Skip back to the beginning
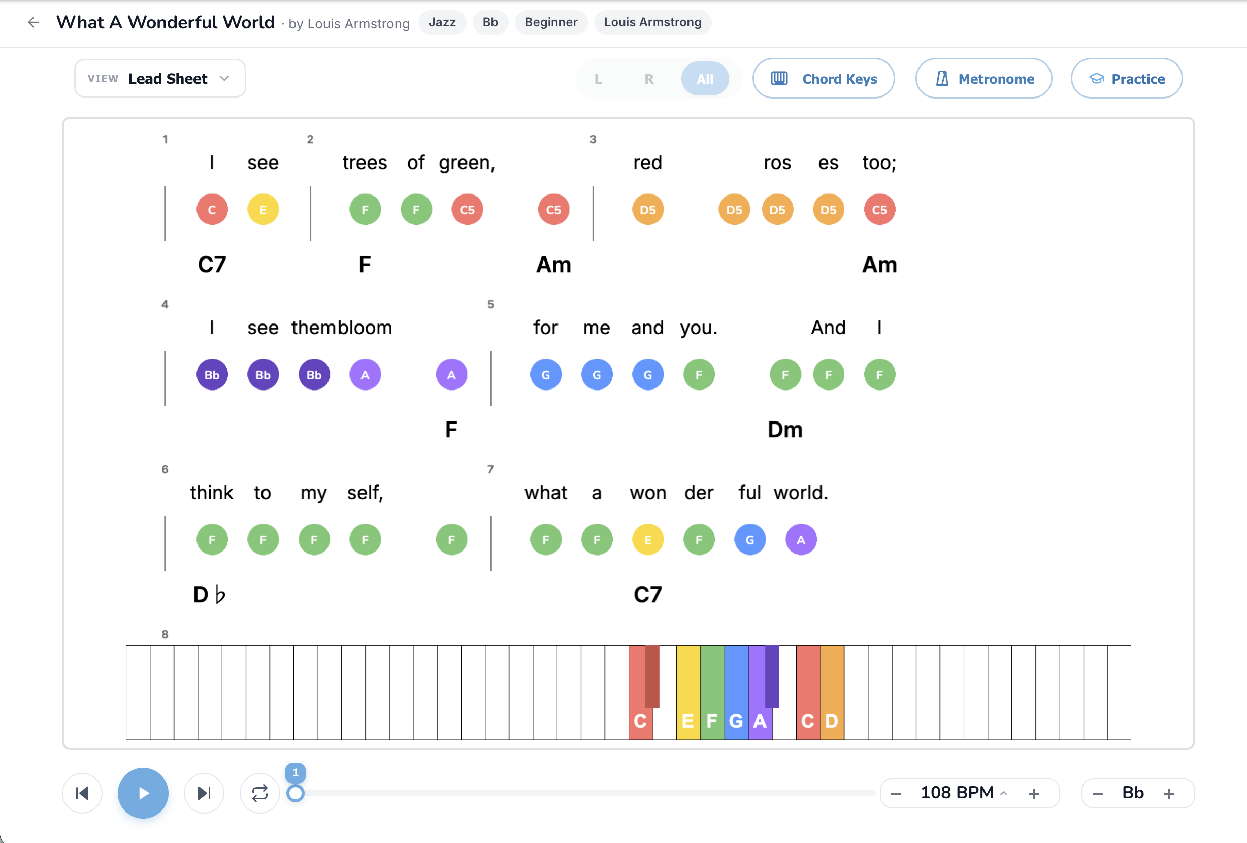Screen dimensions: 1247x843 tap(82, 793)
